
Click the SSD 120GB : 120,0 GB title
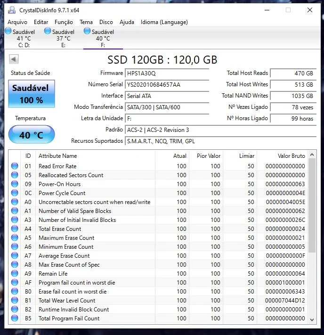click(162, 60)
